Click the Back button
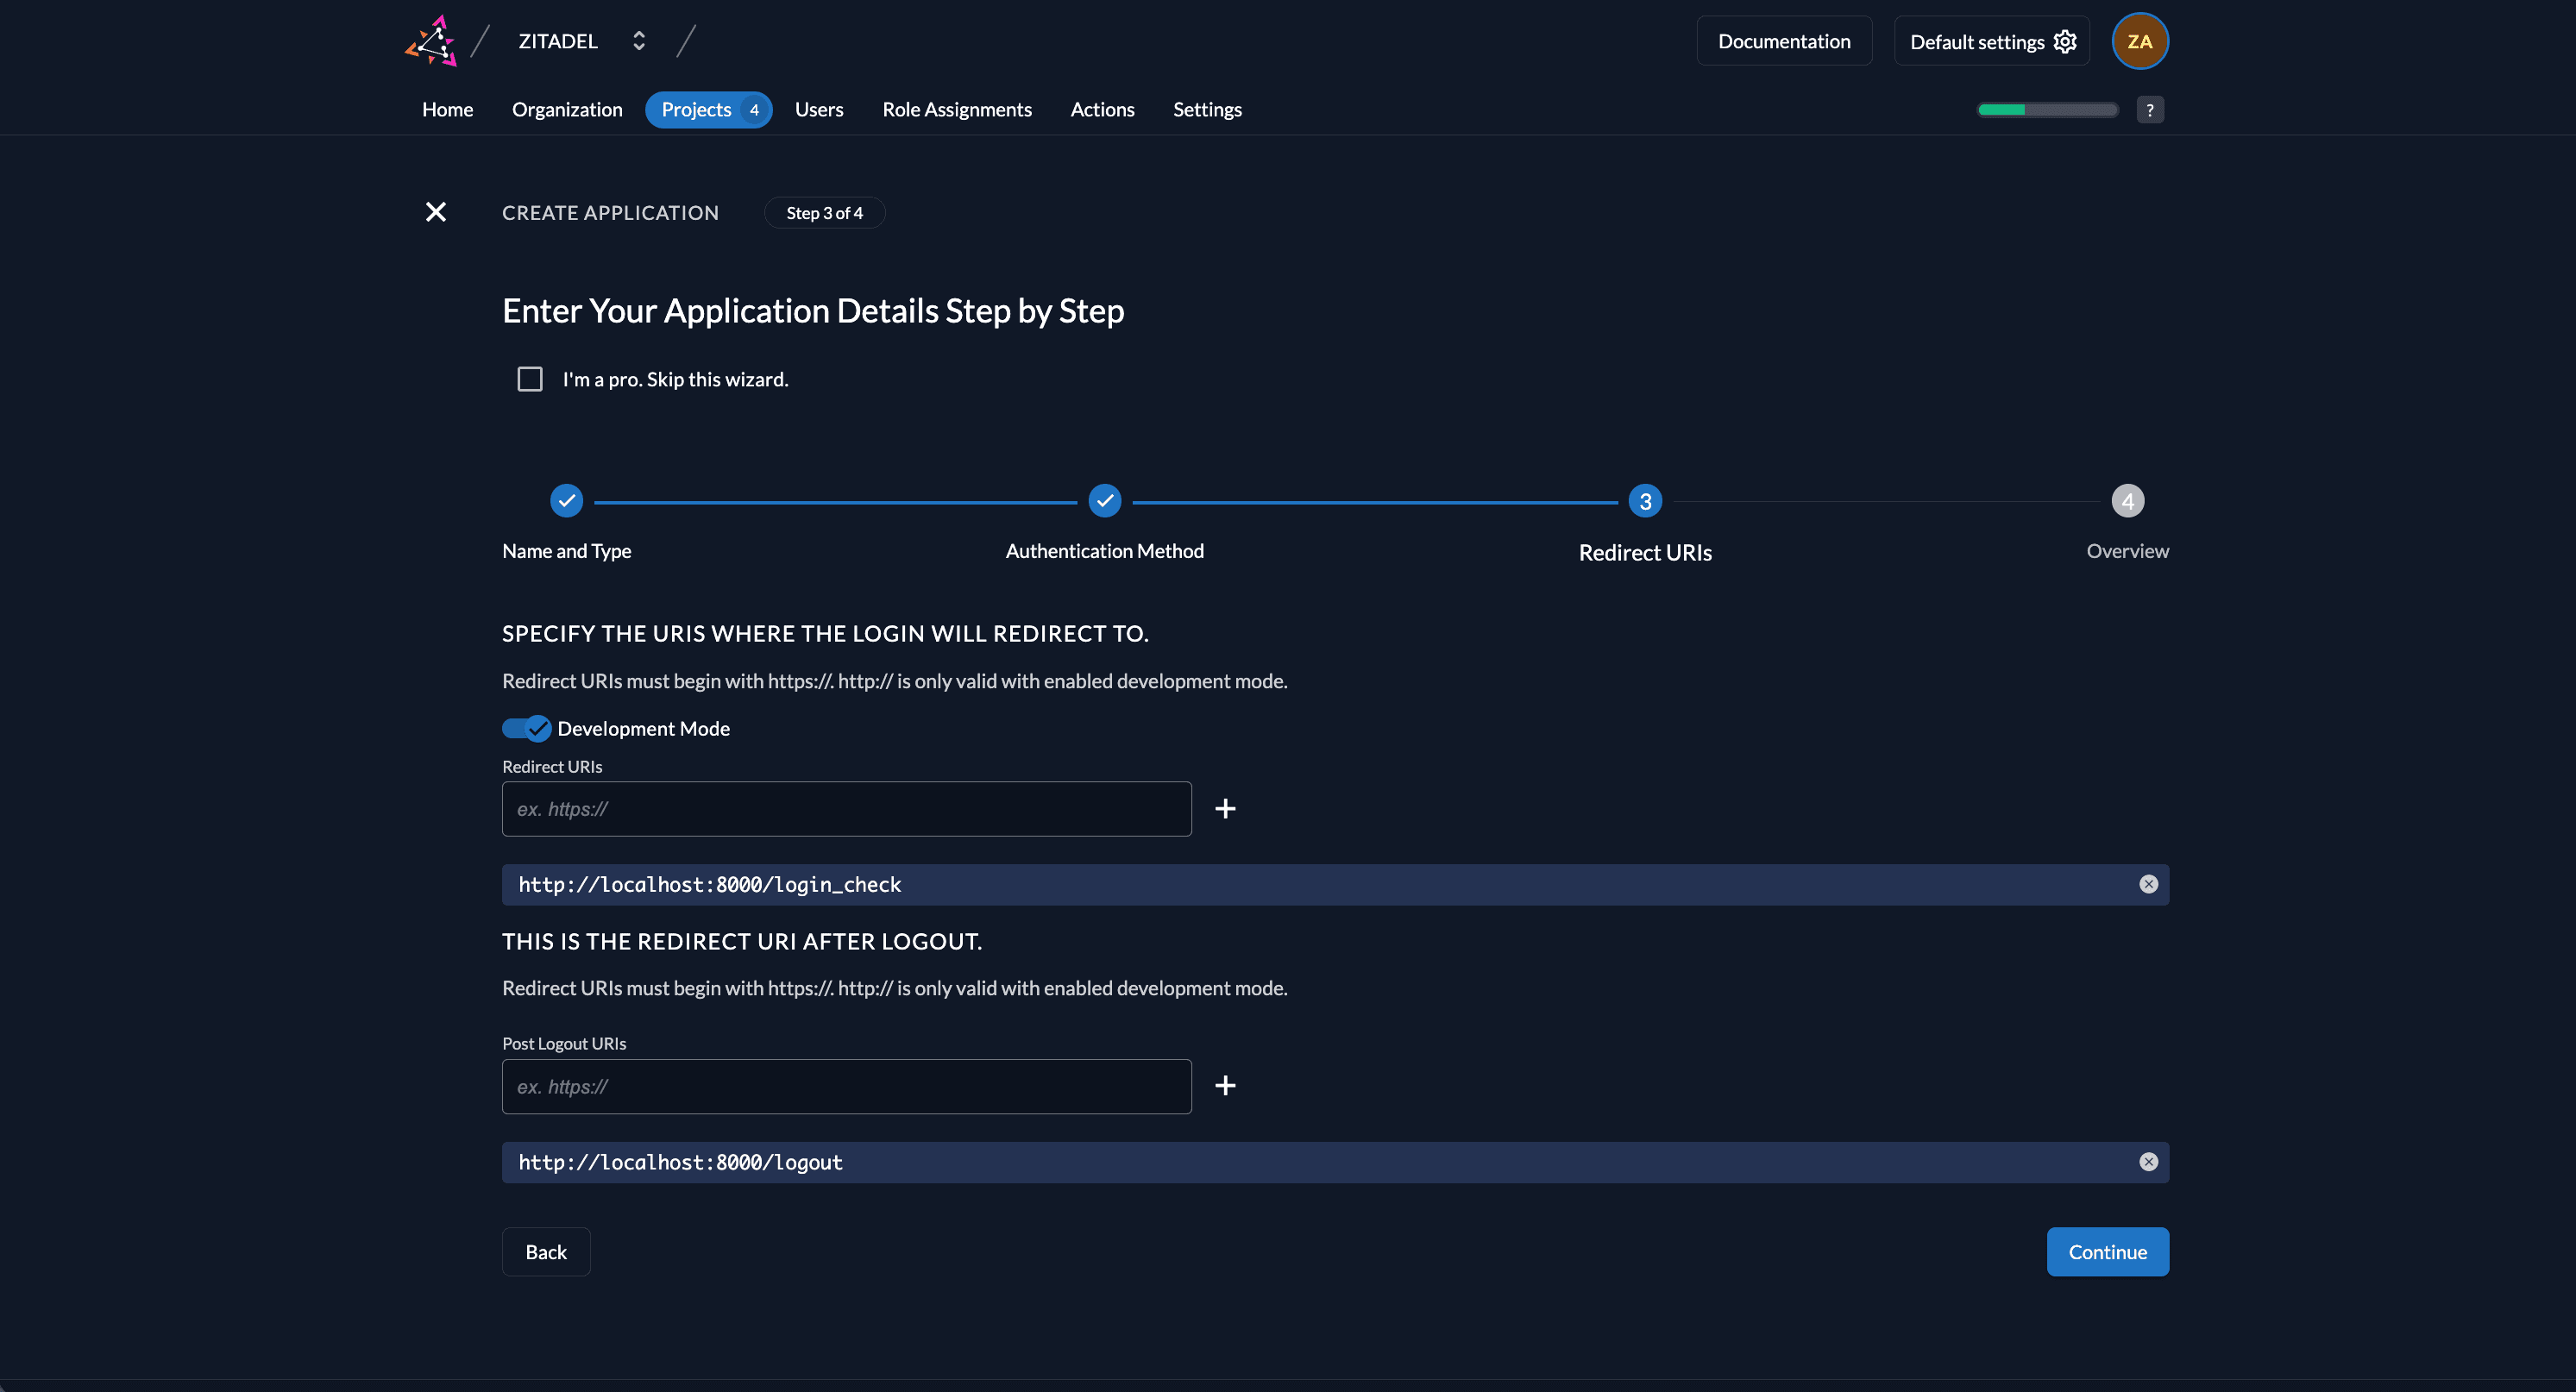2576x1392 pixels. [x=545, y=1251]
